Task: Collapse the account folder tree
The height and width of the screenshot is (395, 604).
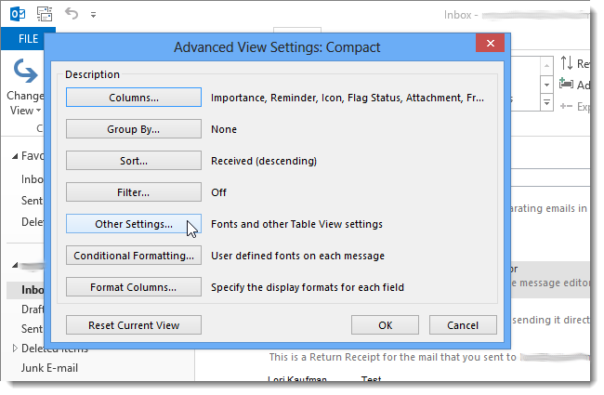Action: coord(15,265)
